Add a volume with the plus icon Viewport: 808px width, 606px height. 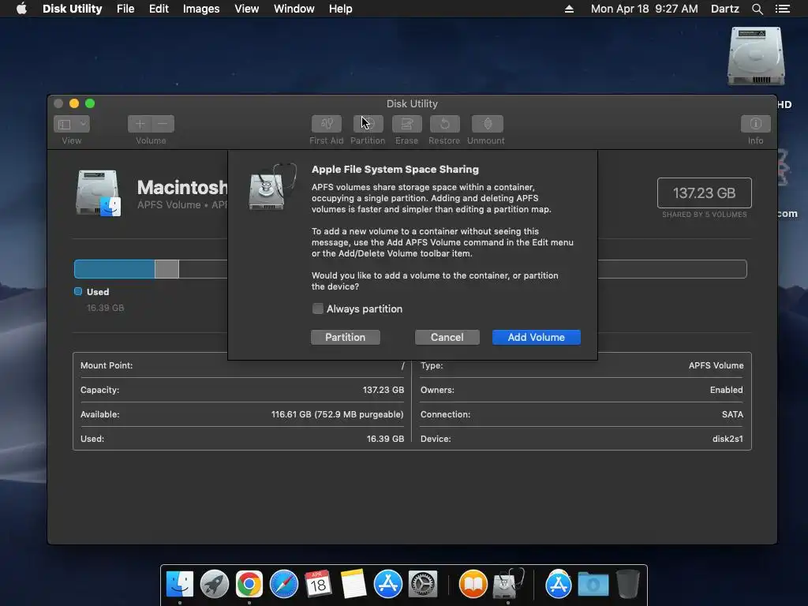pyautogui.click(x=140, y=124)
